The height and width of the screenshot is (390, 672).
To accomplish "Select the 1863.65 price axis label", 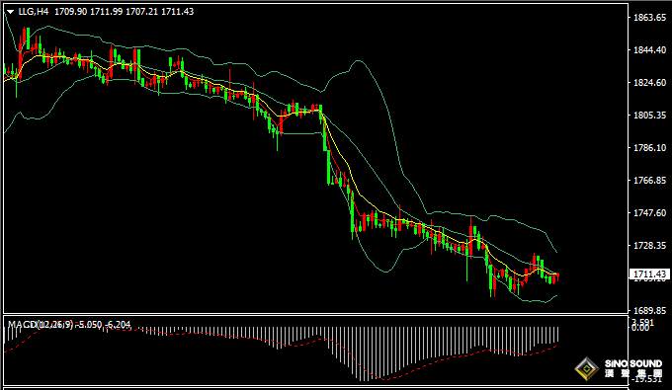I will 649,18.
